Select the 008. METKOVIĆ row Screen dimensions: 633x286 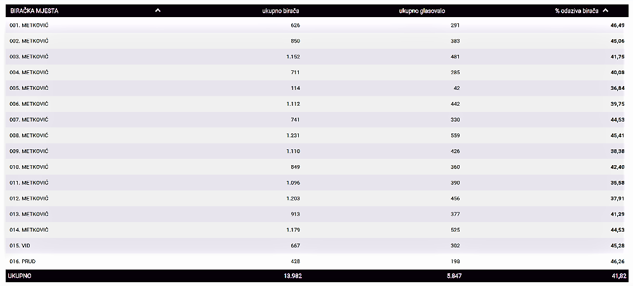[29, 135]
